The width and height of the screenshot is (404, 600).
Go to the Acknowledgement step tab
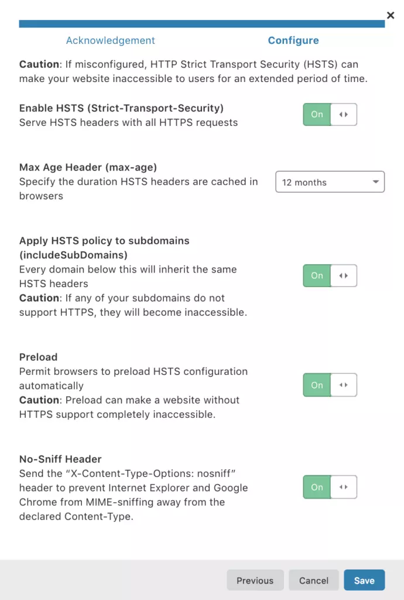pos(111,40)
